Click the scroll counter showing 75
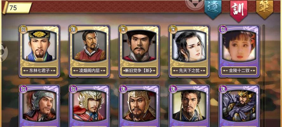Screen dimensions: 282x127 point(17,8)
